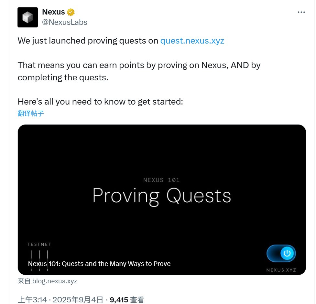Toggle the blue power switch in the card

pos(281,253)
